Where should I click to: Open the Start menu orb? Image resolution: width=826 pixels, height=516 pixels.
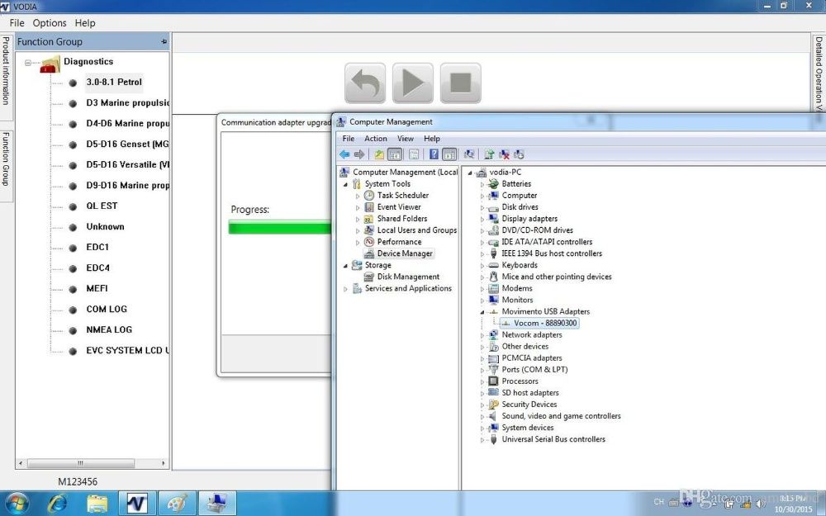(17, 504)
